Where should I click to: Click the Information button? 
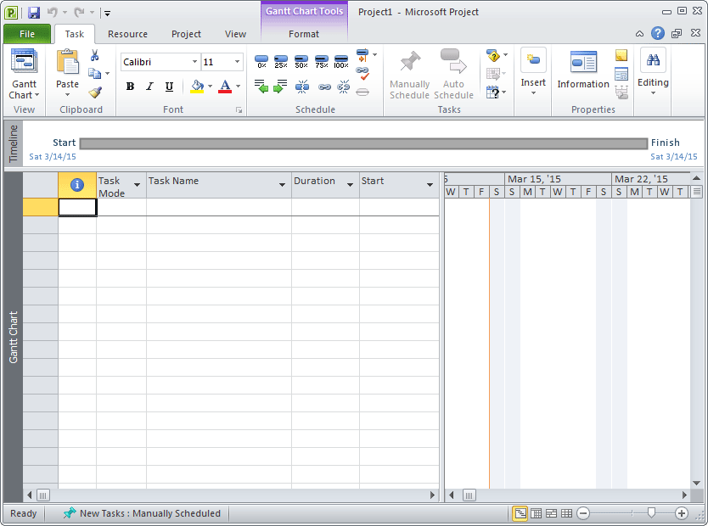coord(583,70)
